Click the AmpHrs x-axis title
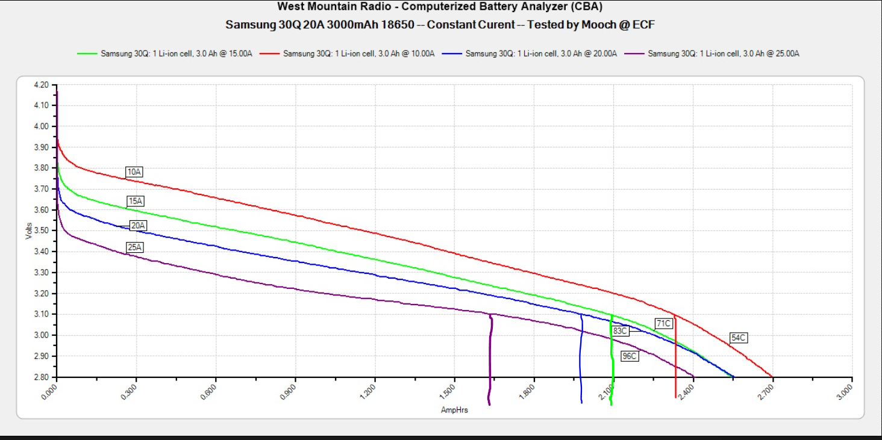This screenshot has width=882, height=440. 454,411
